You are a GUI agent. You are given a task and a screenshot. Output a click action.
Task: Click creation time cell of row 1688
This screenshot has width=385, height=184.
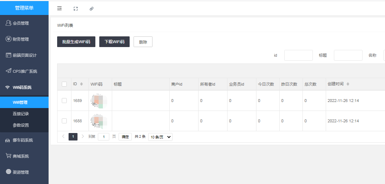tap(343, 121)
